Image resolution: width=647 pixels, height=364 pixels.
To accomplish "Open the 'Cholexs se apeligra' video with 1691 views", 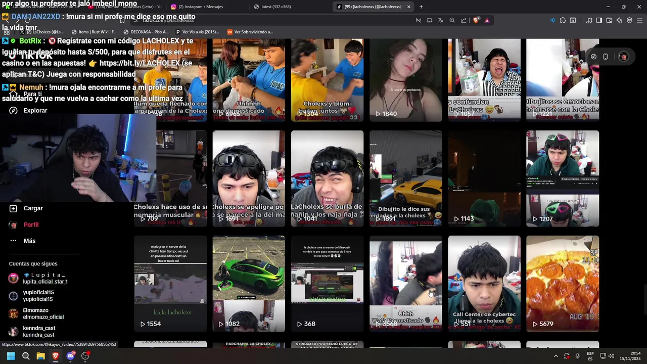I will [x=249, y=178].
